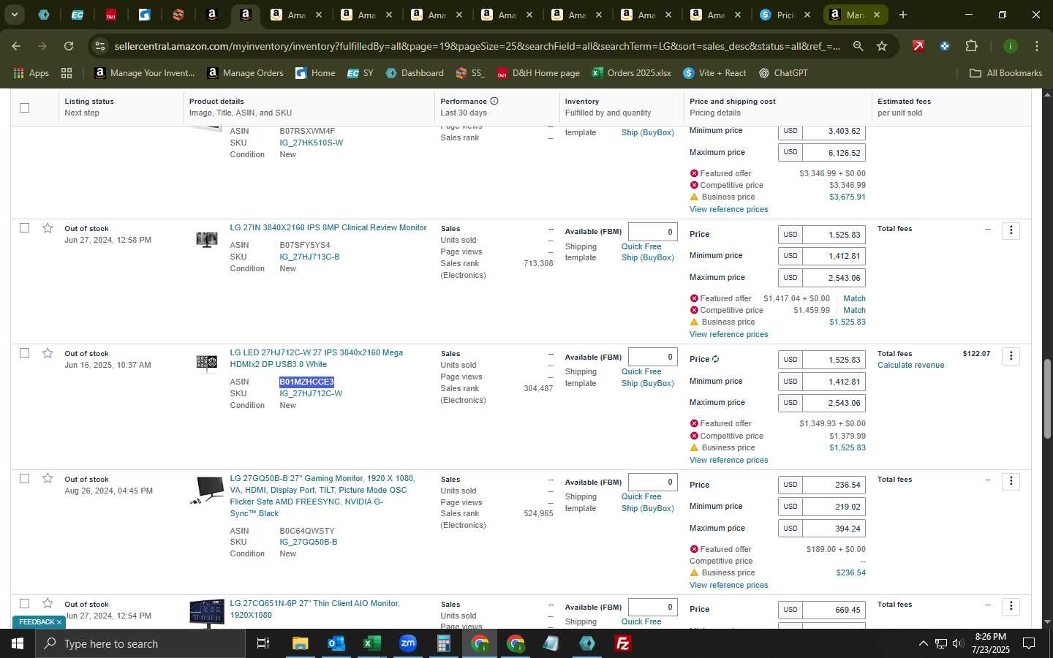Viewport: 1053px width, 658px height.
Task: Click the address bar URL
Action: pyautogui.click(x=477, y=46)
